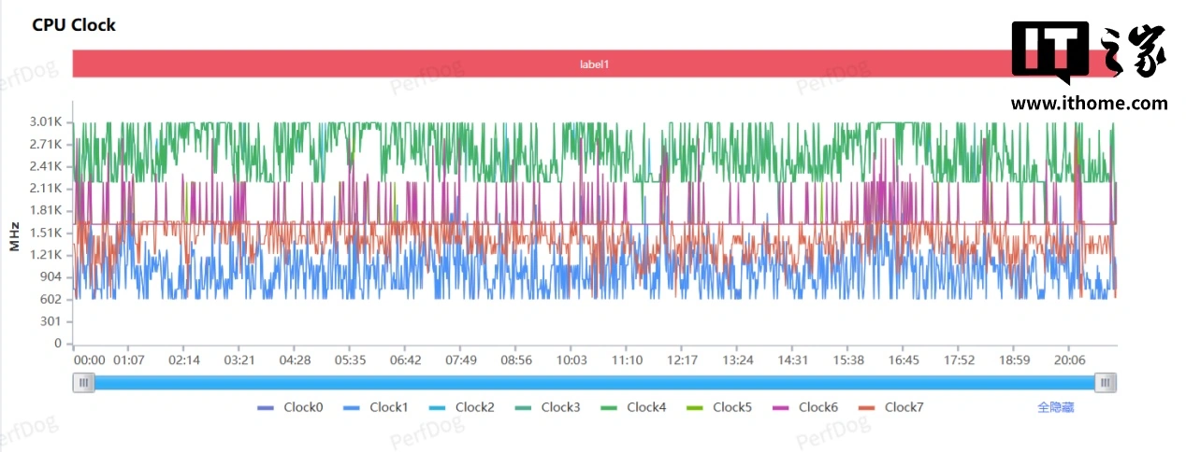Click 全隐藏 to hide all series
The image size is (1186, 452).
click(x=1055, y=407)
